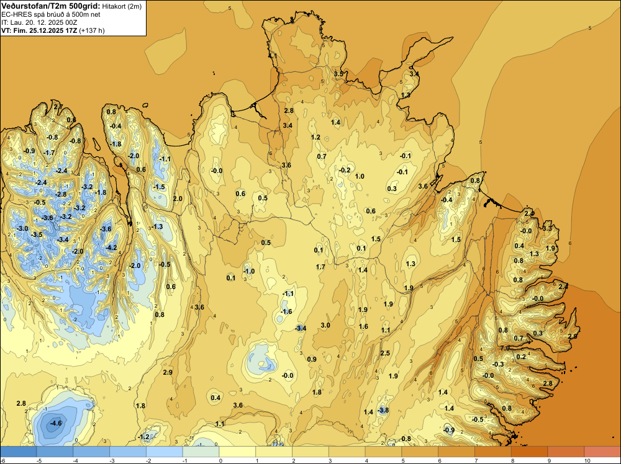Select the -1 to 0 legend color segment

pos(201,452)
